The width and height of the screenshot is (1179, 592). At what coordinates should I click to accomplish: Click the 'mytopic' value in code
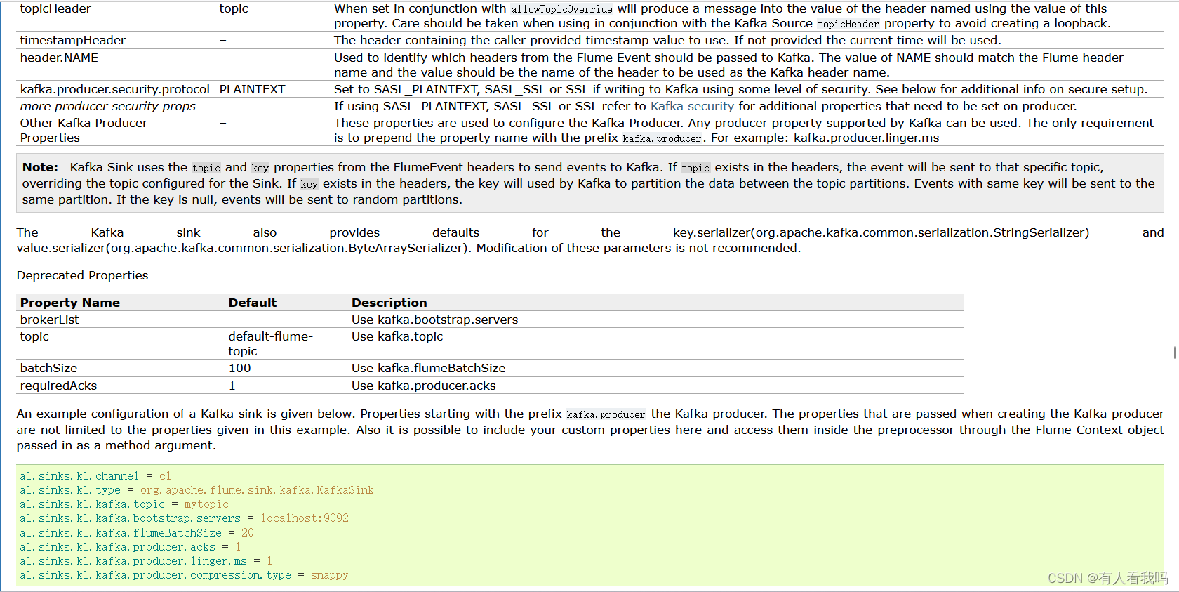pyautogui.click(x=206, y=504)
